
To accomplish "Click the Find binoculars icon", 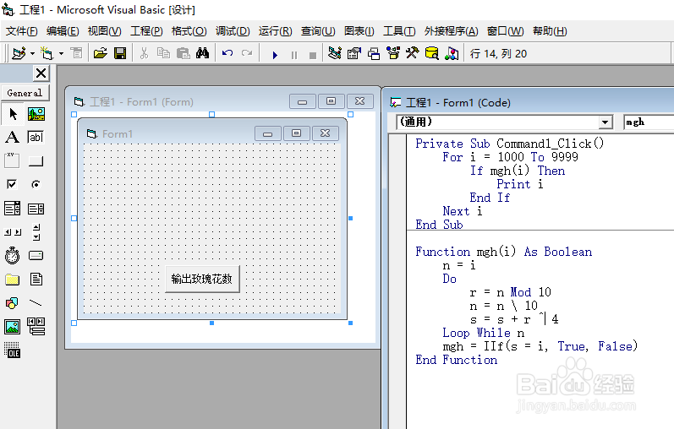I will 202,54.
